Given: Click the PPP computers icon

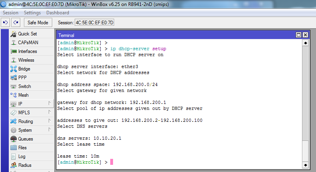Looking at the screenshot, I should point(14,78).
